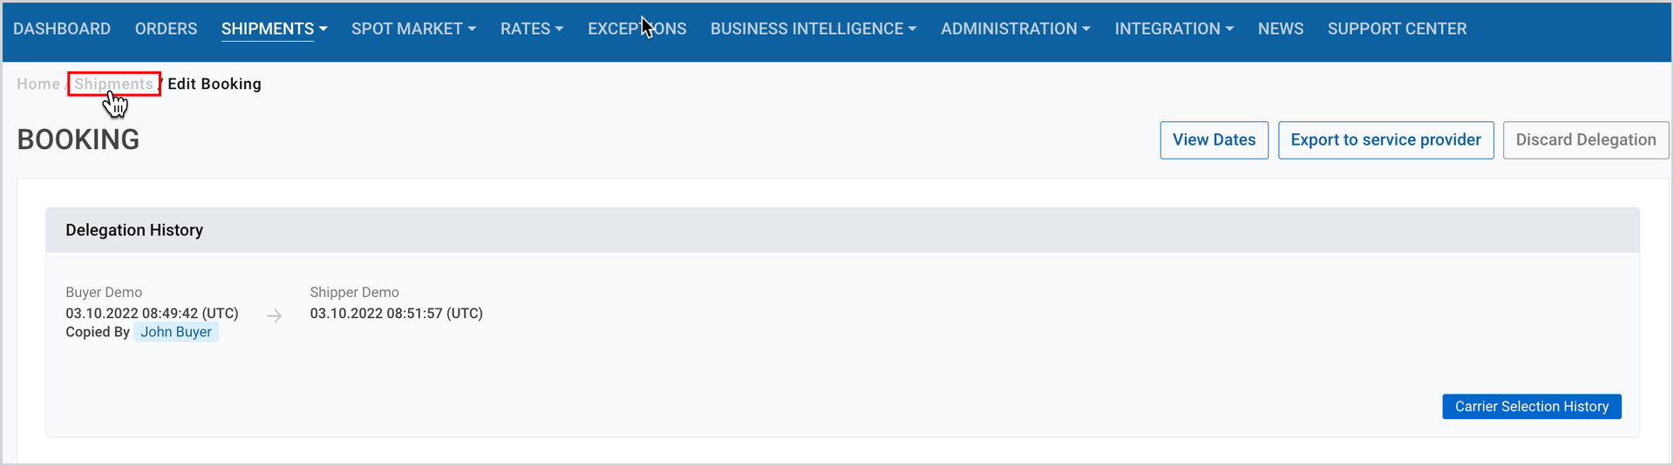Click the Home breadcrumb link
The image size is (1674, 466).
coord(38,84)
